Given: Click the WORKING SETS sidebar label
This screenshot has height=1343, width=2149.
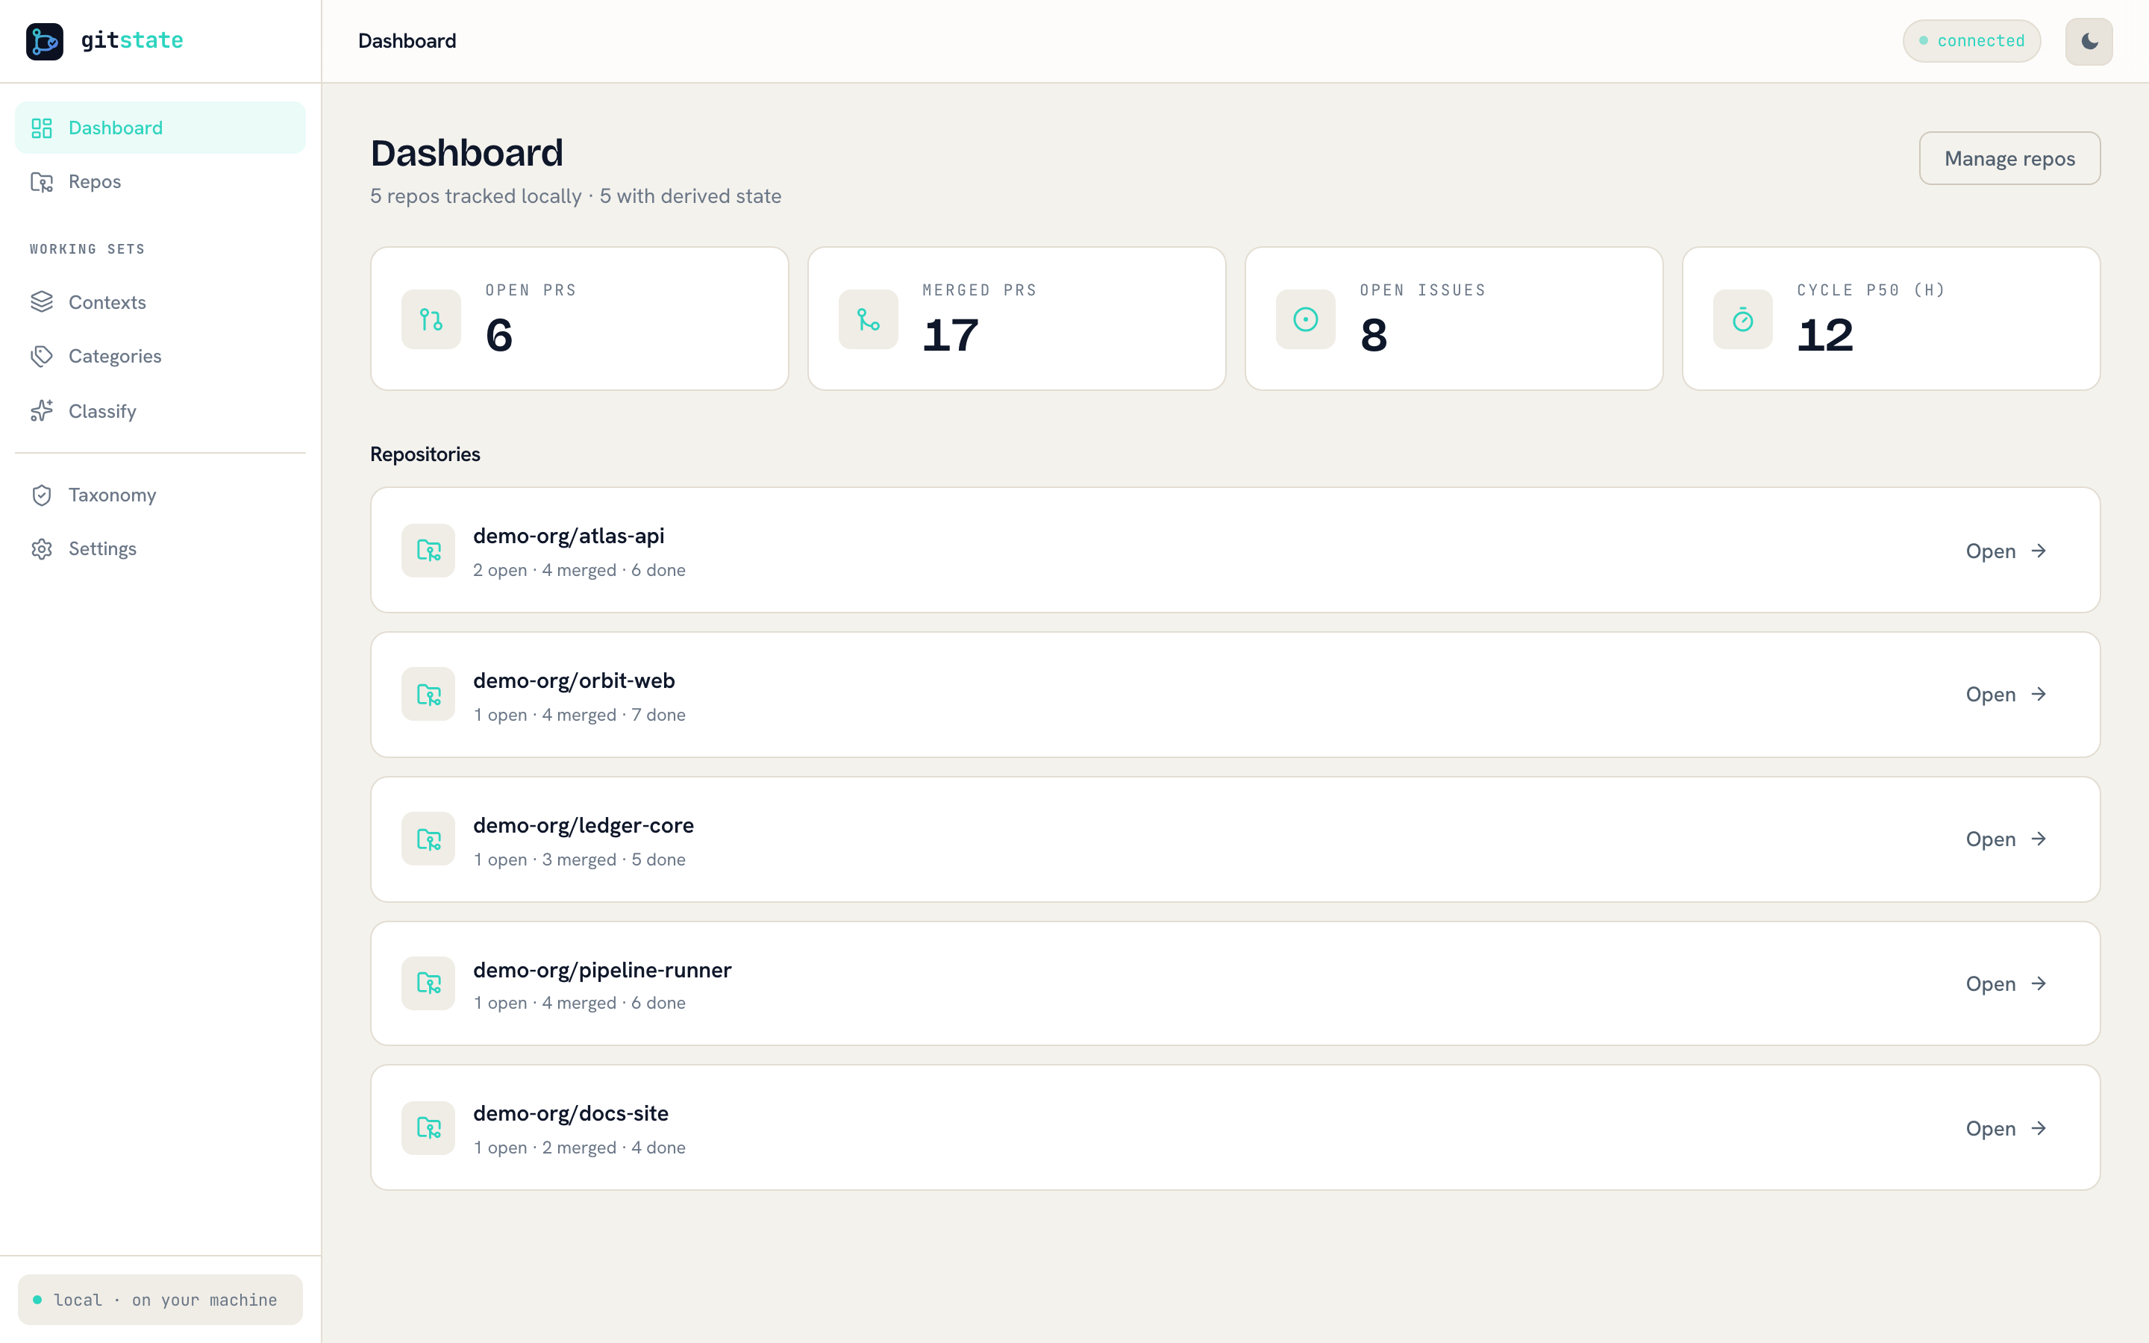Looking at the screenshot, I should coord(87,250).
